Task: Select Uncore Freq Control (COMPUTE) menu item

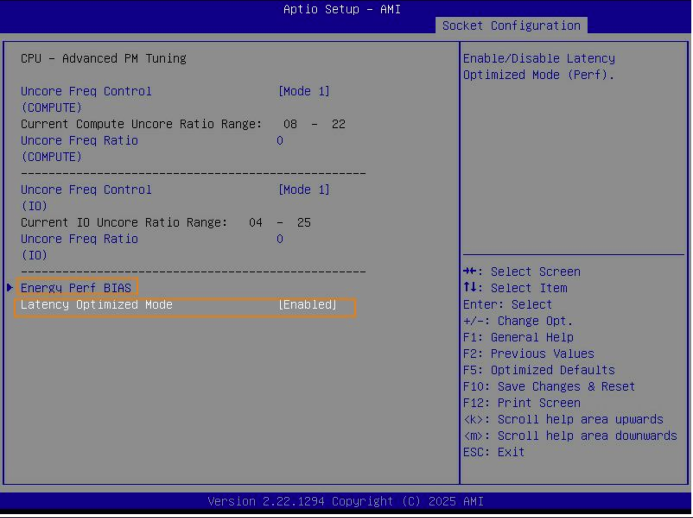Action: (x=86, y=92)
